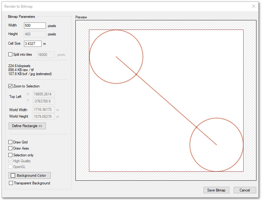The height and width of the screenshot is (201, 262).
Task: Tick the Selection only checkbox
Action: pos(10,155)
